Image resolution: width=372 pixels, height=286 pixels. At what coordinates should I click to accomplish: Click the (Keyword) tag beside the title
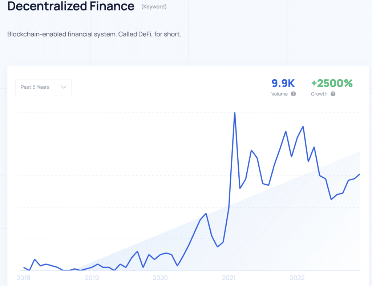coord(154,7)
